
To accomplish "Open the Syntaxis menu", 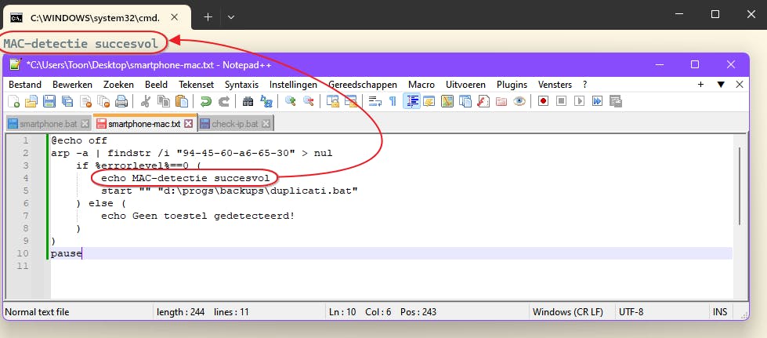I will tap(241, 85).
